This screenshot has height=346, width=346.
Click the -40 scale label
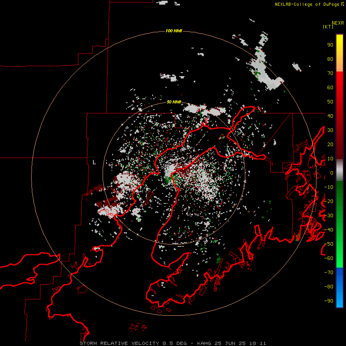(x=329, y=230)
